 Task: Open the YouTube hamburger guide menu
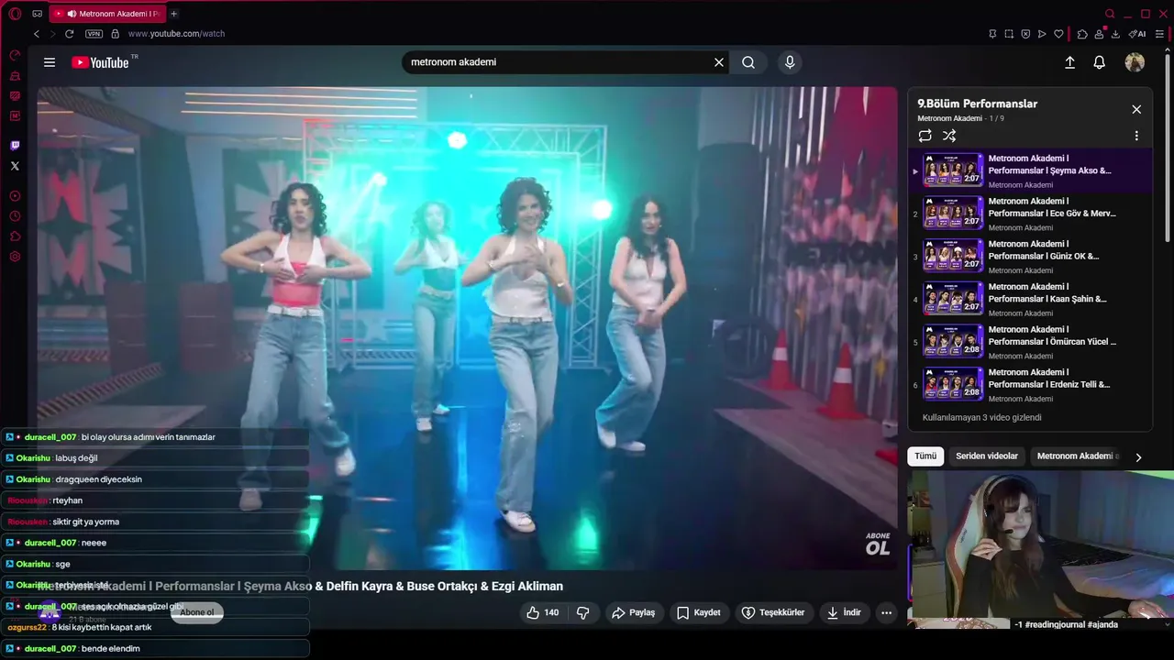(50, 62)
